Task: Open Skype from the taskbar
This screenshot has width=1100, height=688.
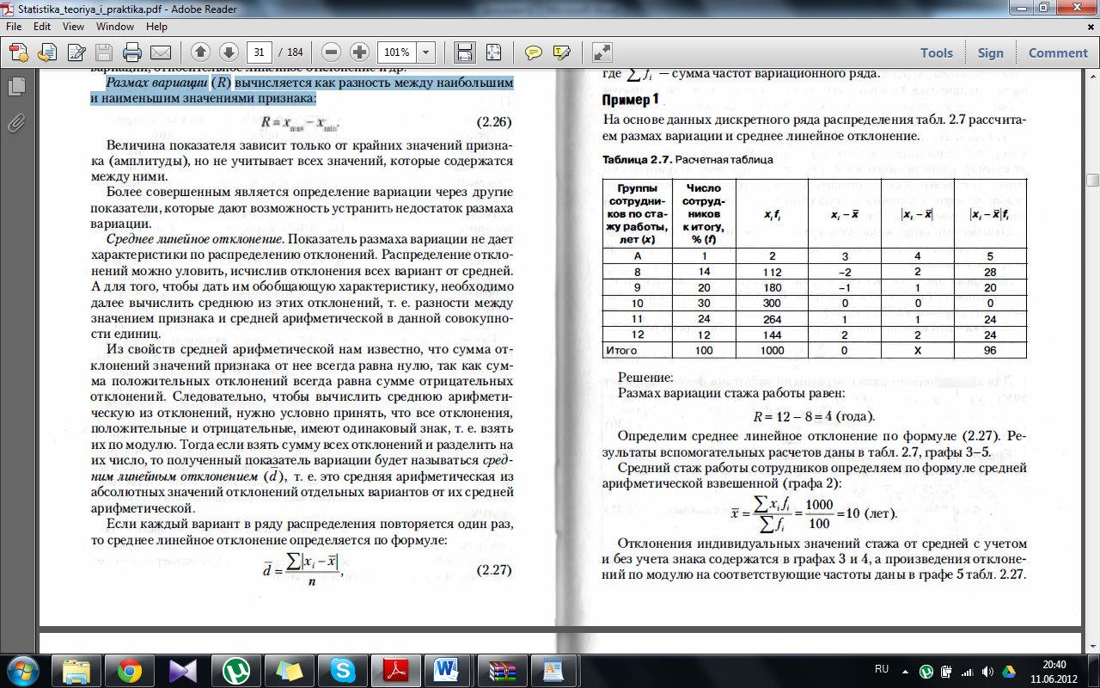Action: [x=341, y=670]
